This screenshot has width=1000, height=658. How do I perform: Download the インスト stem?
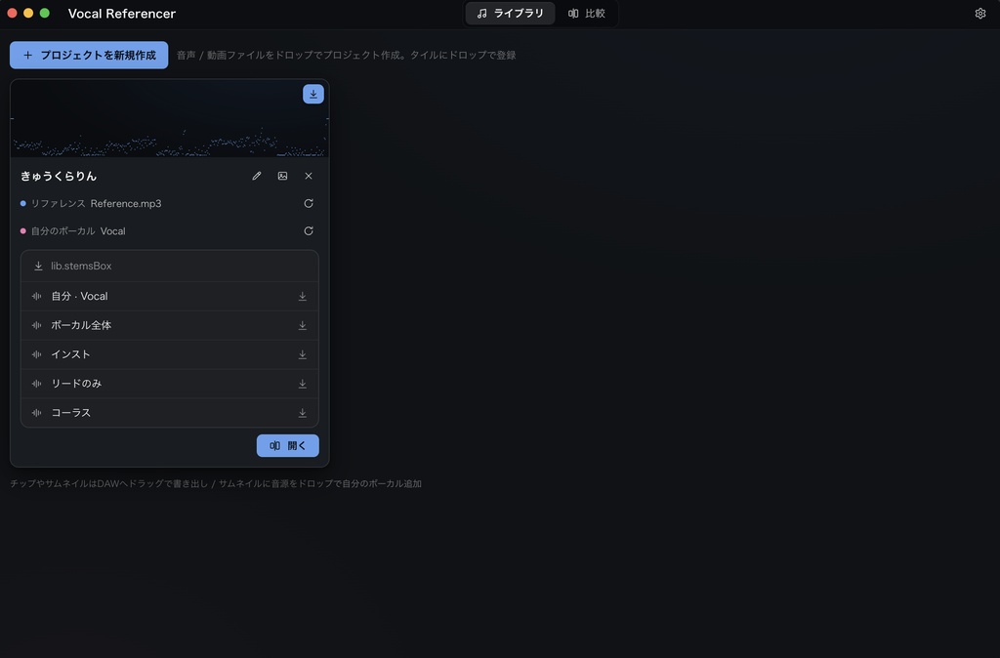pyautogui.click(x=303, y=354)
